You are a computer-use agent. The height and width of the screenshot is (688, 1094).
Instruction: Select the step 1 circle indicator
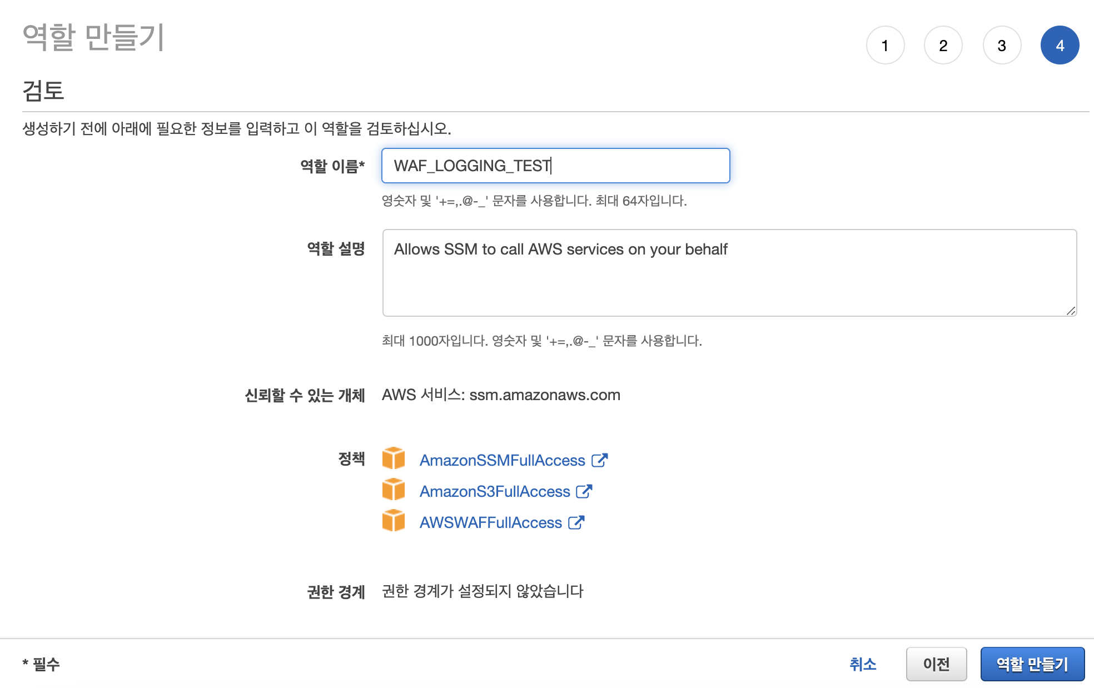pyautogui.click(x=885, y=45)
